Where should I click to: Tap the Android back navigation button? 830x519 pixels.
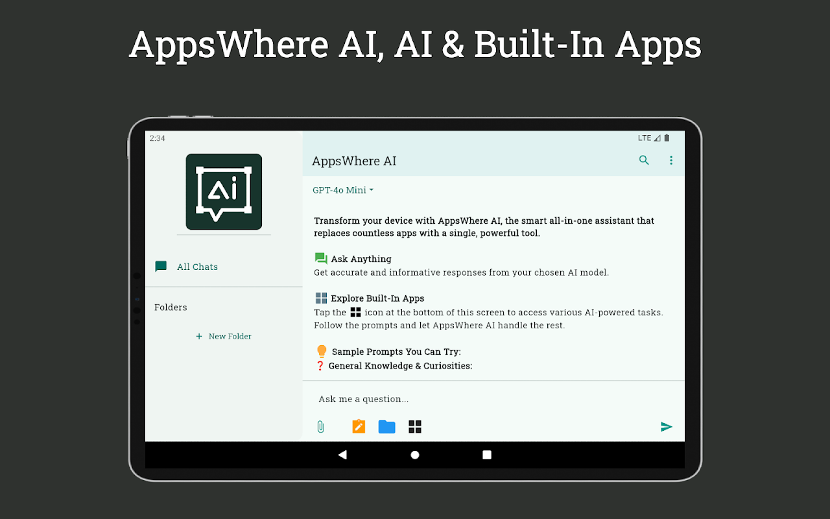coord(342,455)
